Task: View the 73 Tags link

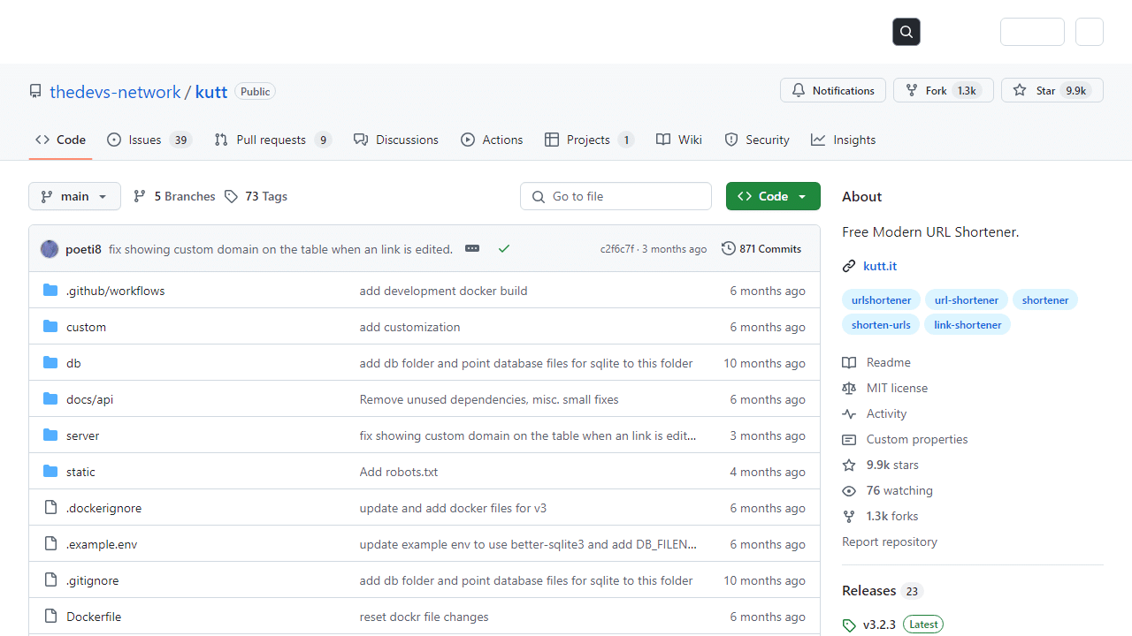Action: [x=256, y=196]
